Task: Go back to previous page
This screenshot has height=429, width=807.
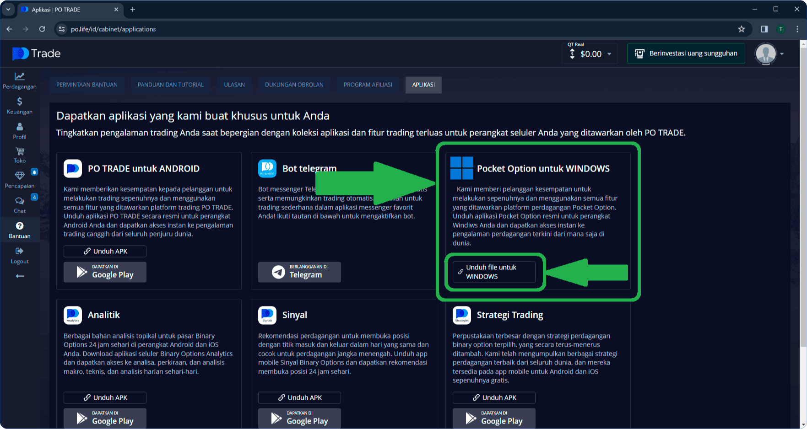Action: 10,29
